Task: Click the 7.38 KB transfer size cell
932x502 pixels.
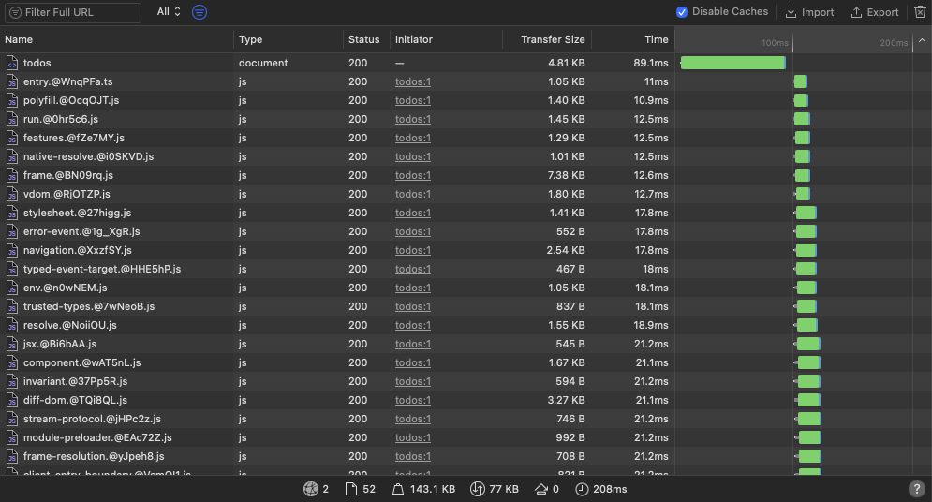Action: pyautogui.click(x=566, y=175)
